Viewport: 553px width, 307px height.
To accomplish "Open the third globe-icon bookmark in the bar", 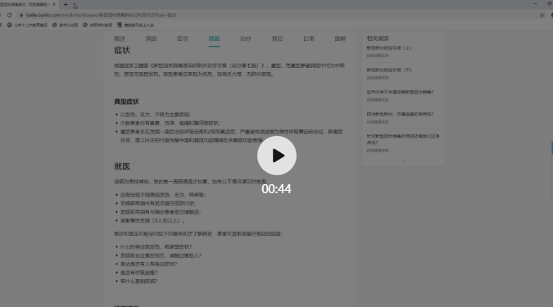I will tap(97, 25).
